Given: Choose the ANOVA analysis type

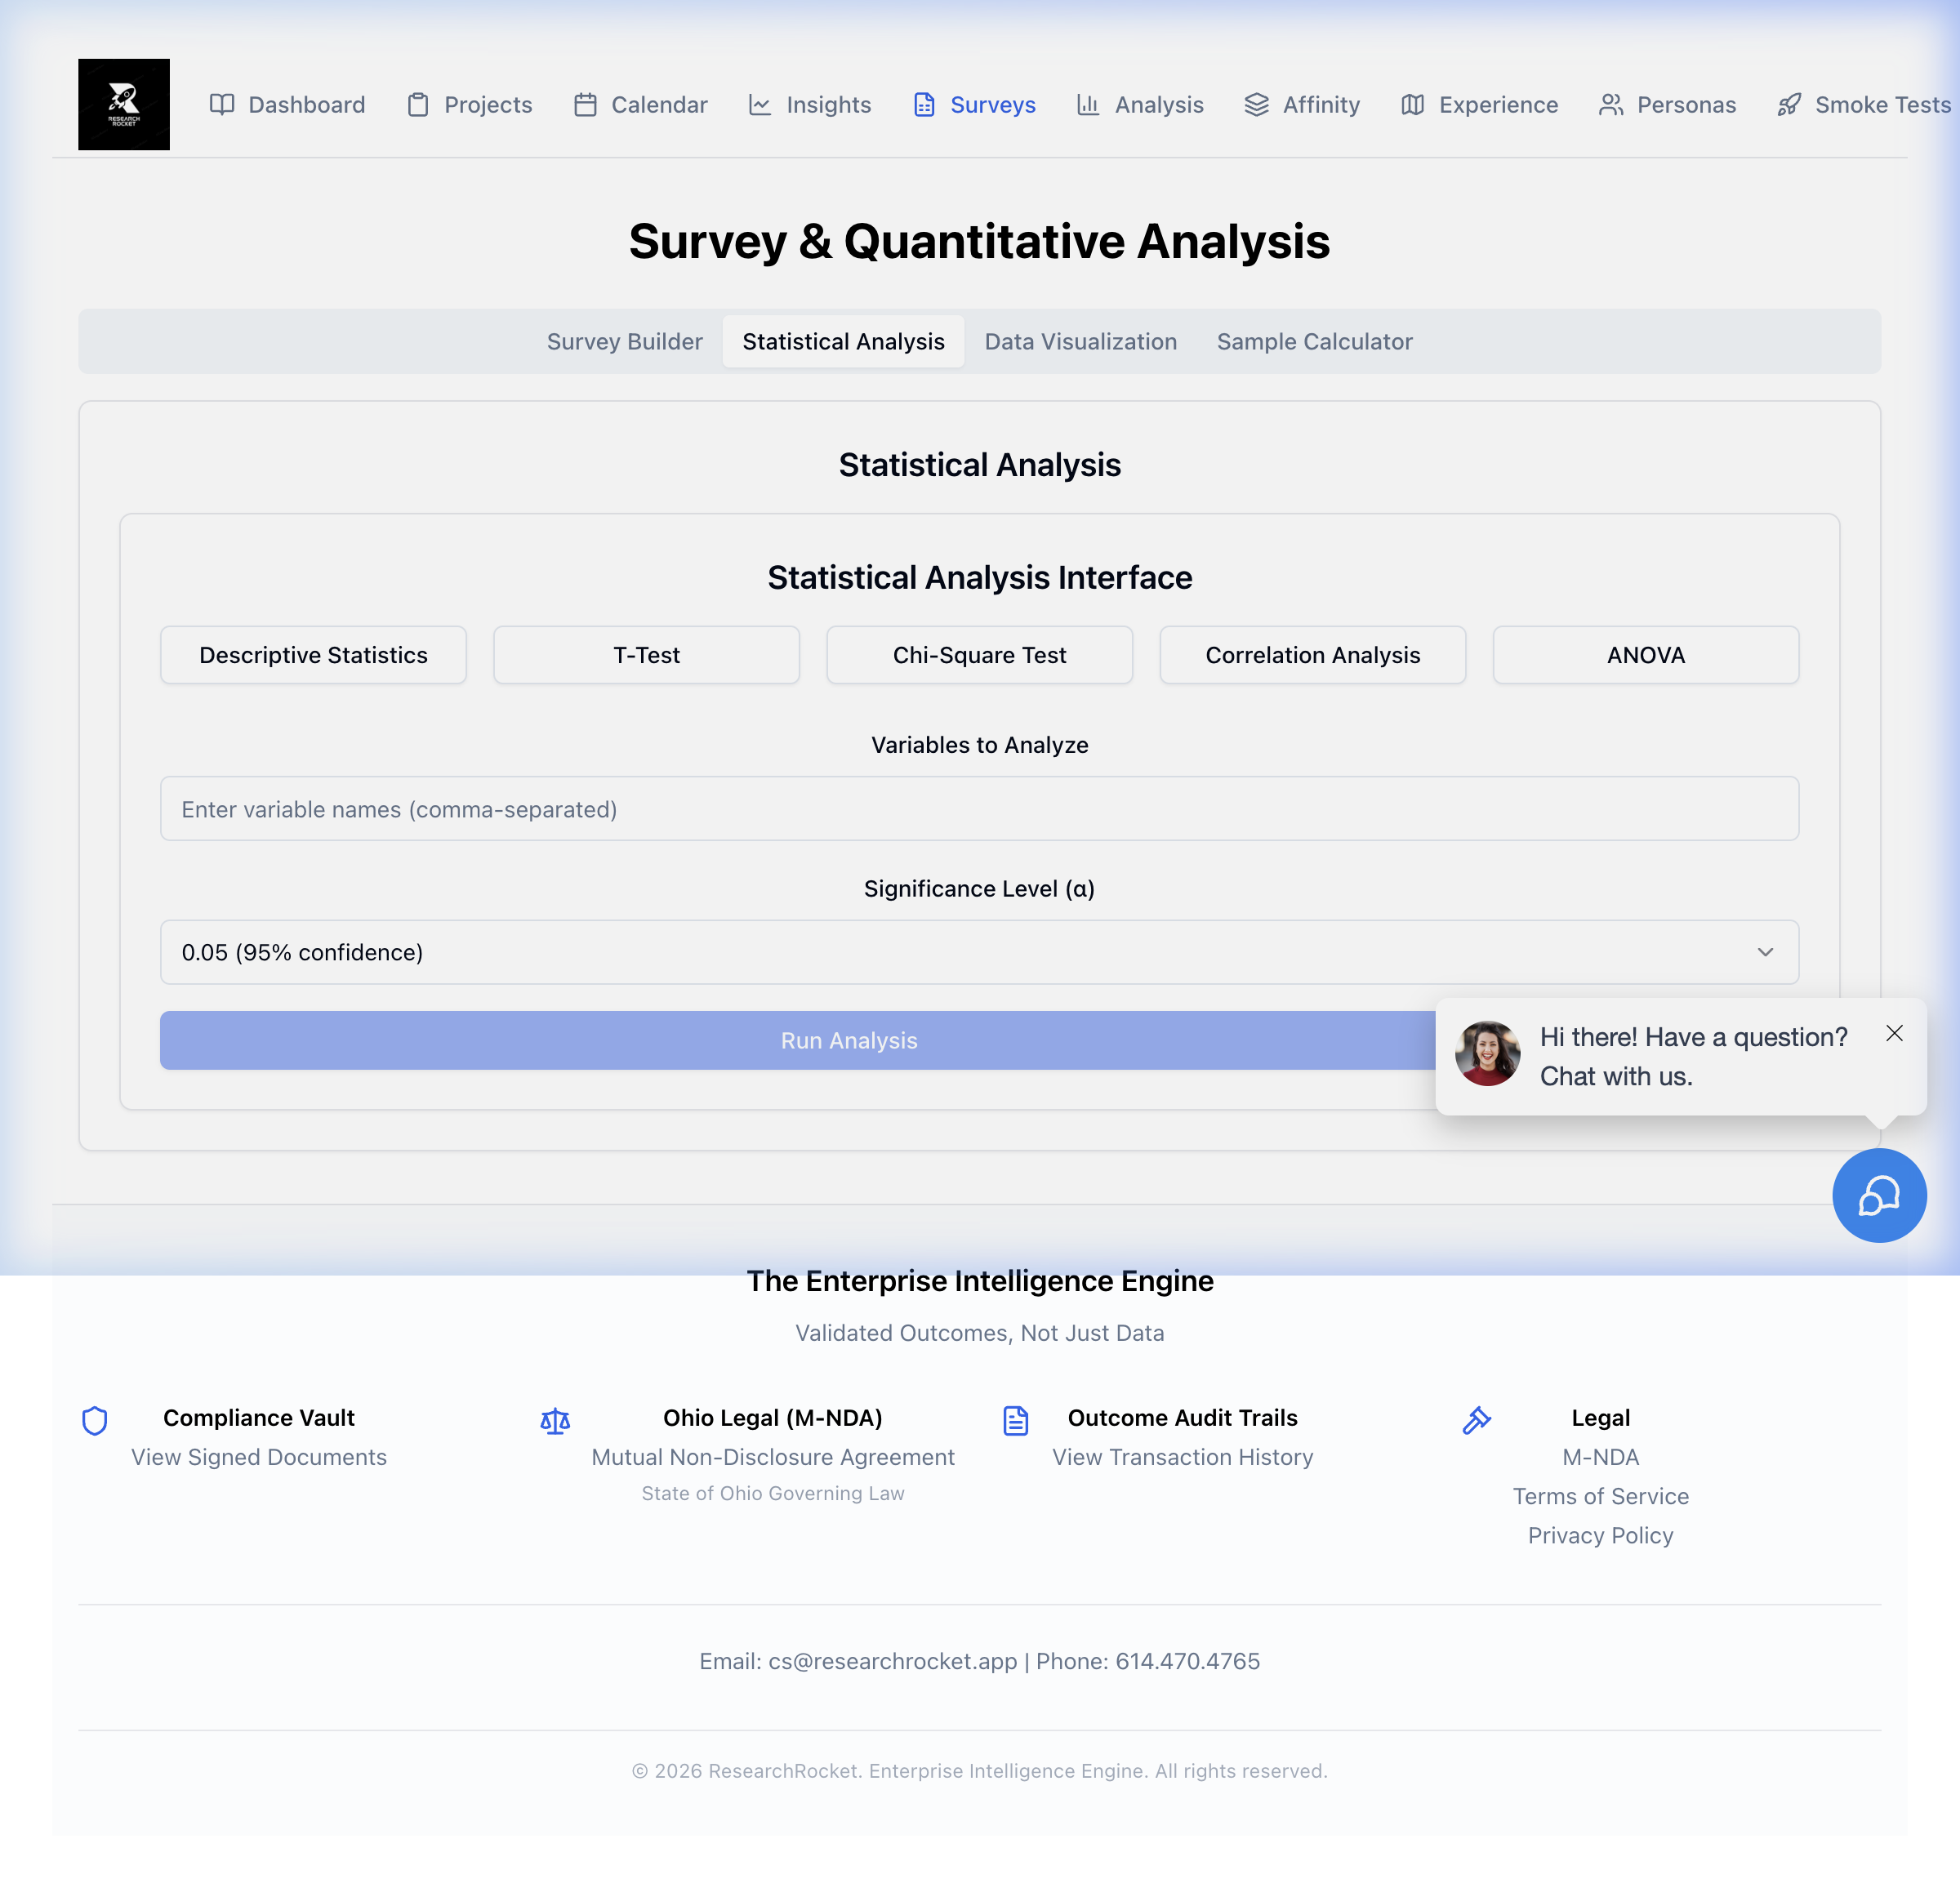Looking at the screenshot, I should click(1645, 655).
